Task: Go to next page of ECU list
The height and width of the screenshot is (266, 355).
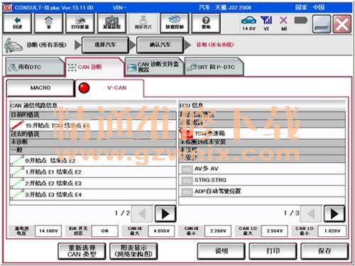Action: pyautogui.click(x=334, y=214)
